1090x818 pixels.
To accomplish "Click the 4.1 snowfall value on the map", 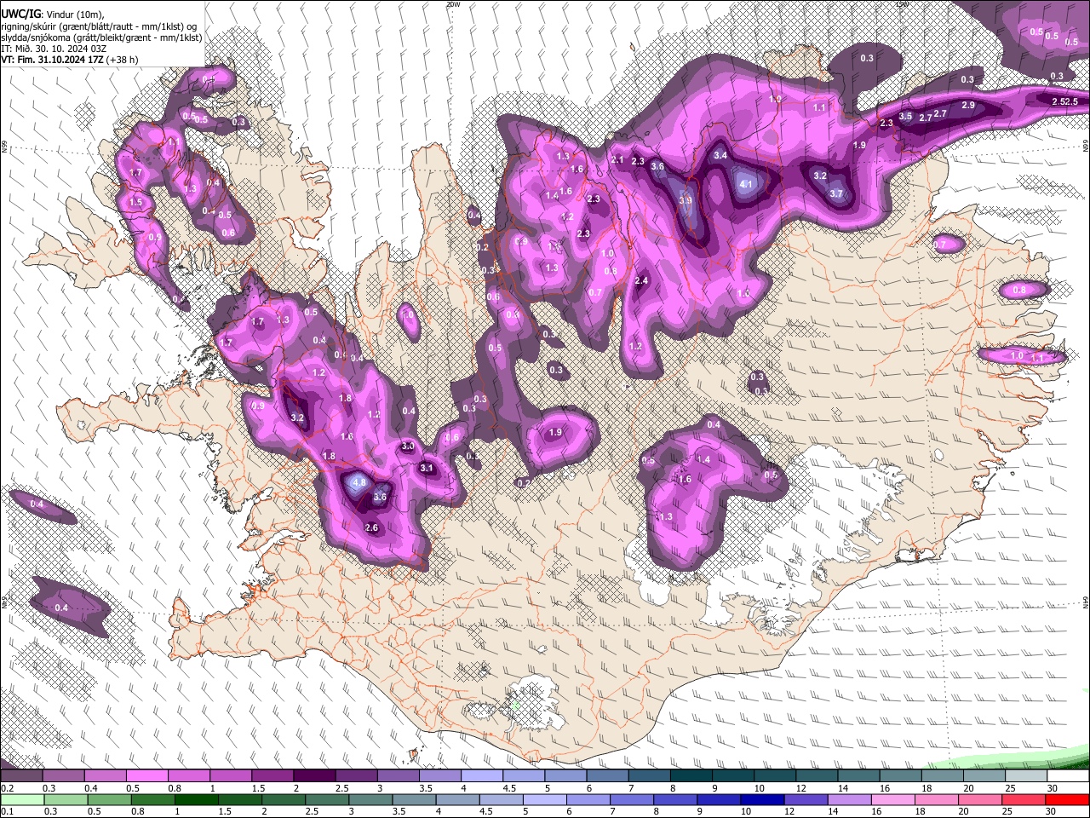I will (747, 184).
